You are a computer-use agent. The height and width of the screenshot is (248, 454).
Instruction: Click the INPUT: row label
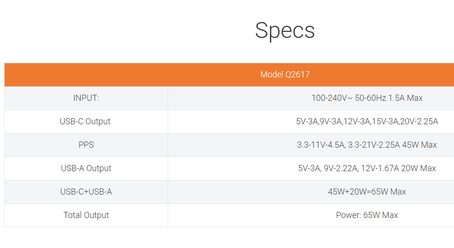86,98
